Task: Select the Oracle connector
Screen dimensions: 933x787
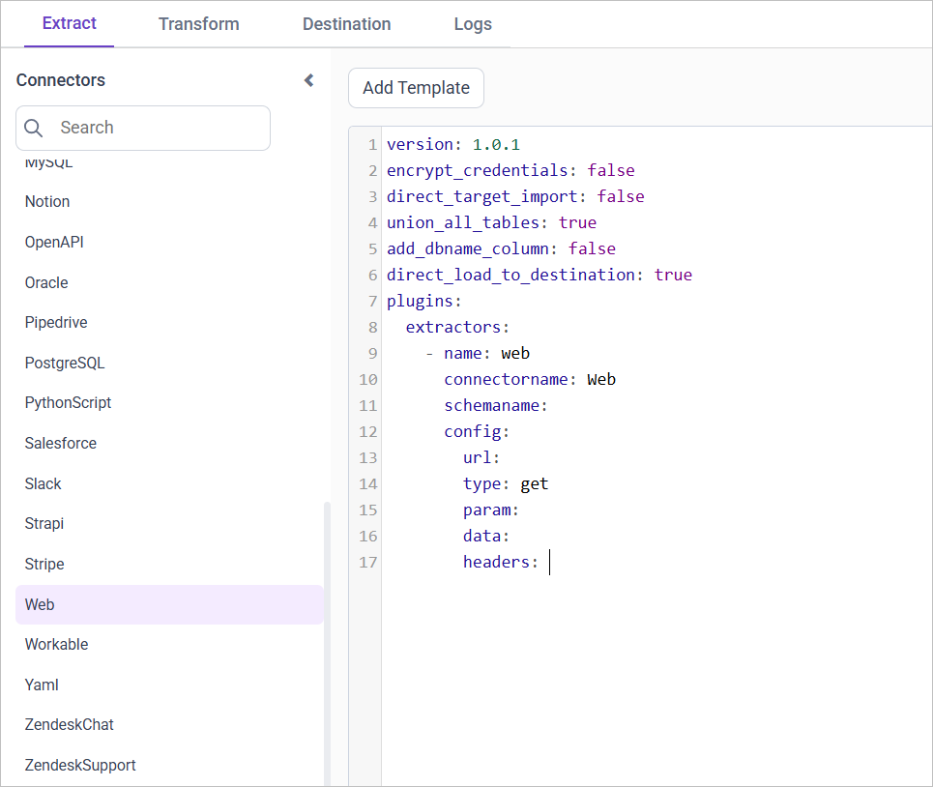Action: click(x=45, y=282)
